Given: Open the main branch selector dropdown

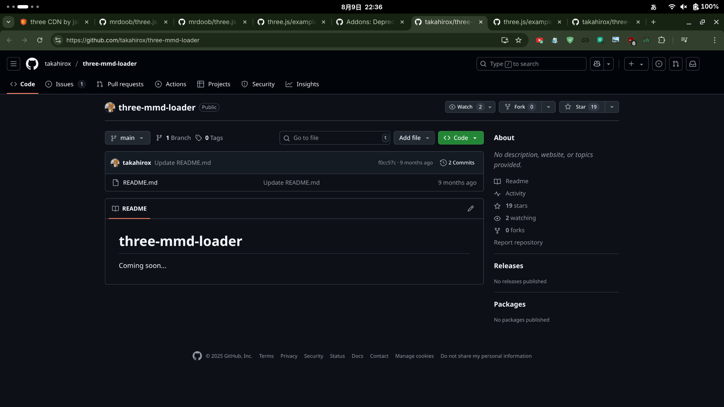Looking at the screenshot, I should pos(127,138).
